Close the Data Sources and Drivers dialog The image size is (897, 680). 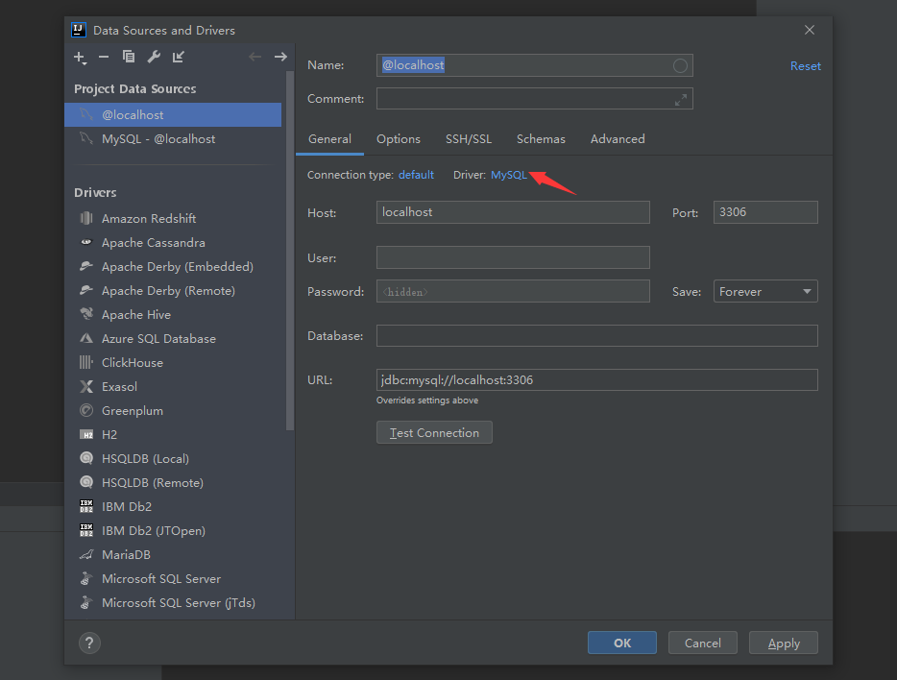809,30
